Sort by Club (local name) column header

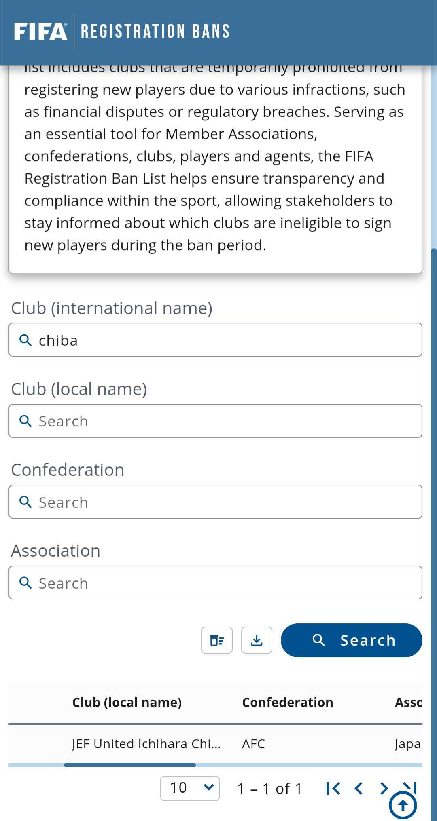click(127, 703)
